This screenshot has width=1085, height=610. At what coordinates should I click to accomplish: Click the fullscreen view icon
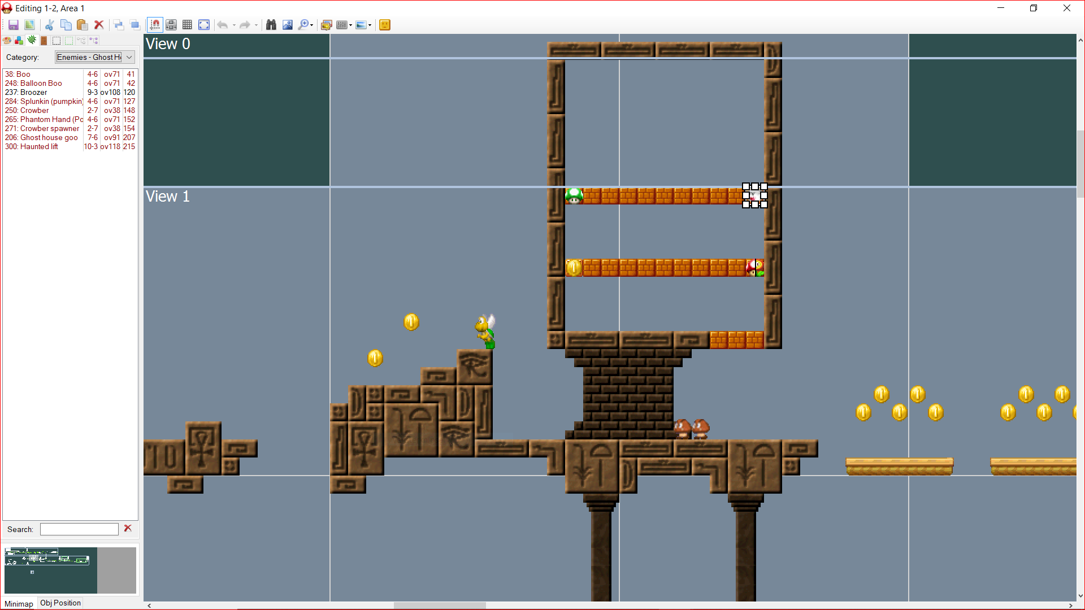(204, 25)
